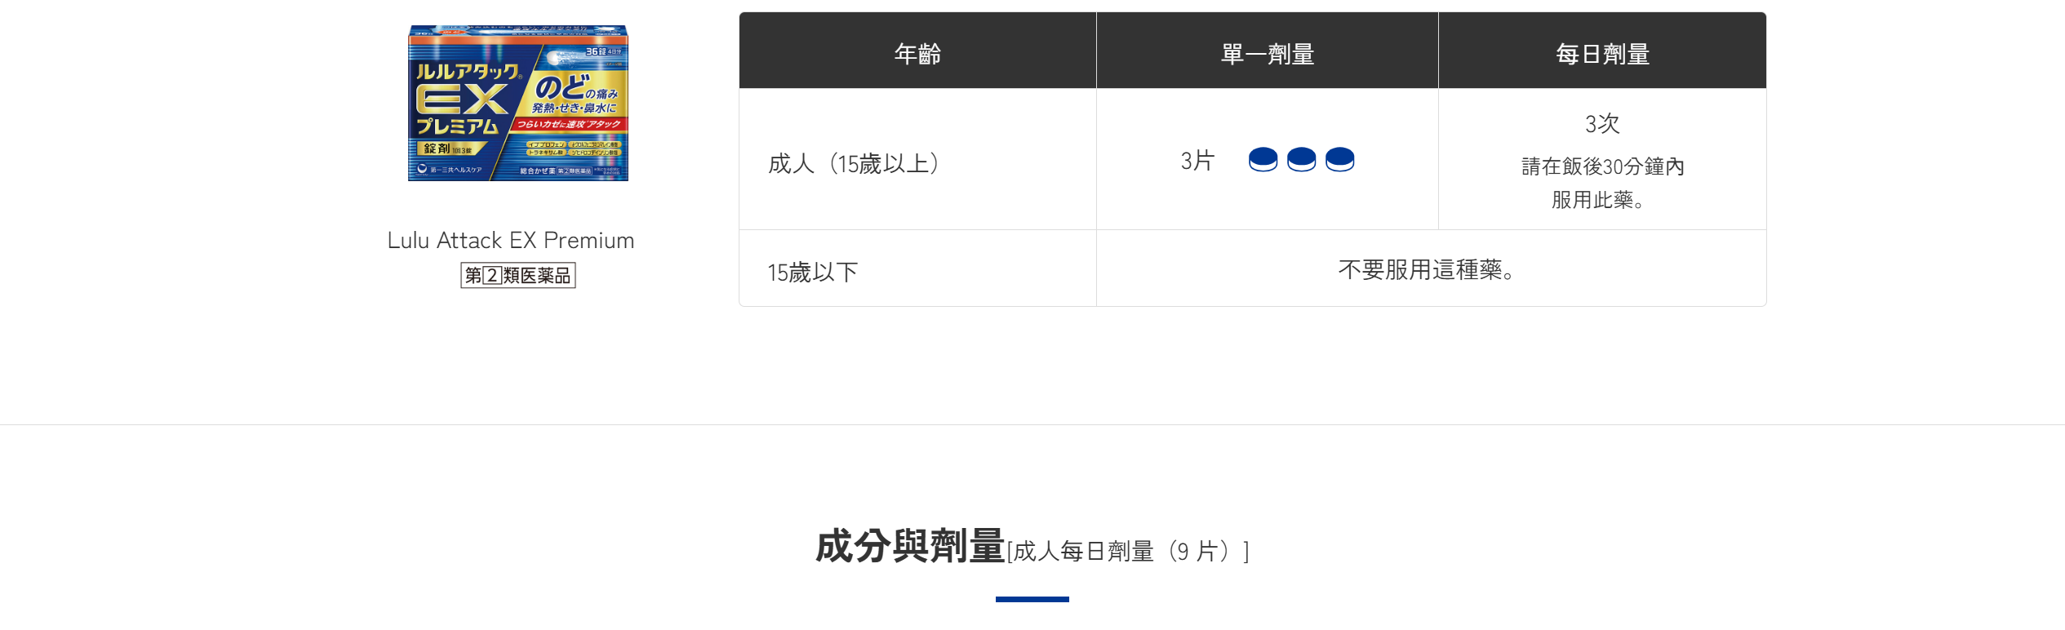Select the 年齡 column header
Image resolution: width=2065 pixels, height=630 pixels.
pos(917,54)
